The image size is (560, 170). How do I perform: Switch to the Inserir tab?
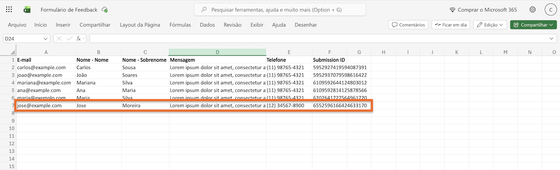[63, 25]
